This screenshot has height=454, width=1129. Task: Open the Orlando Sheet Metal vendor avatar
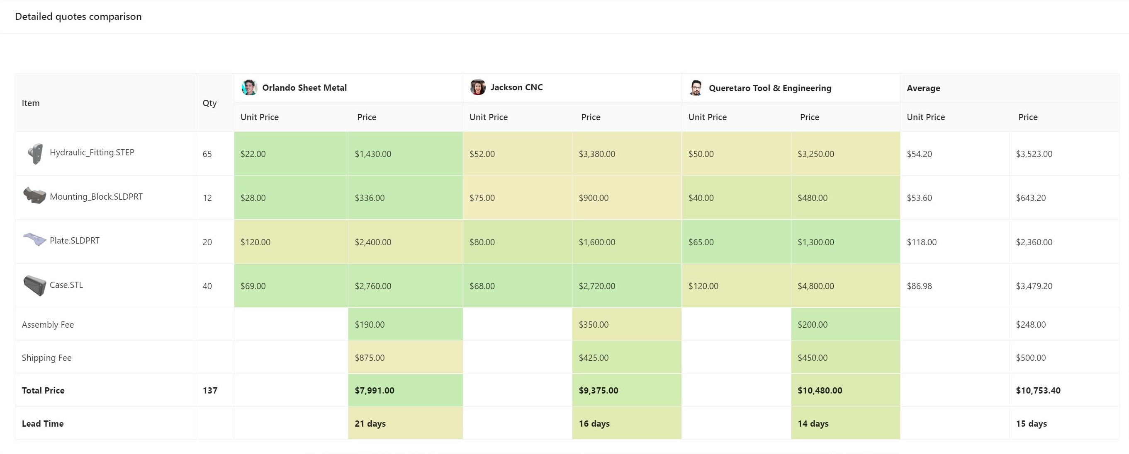click(x=249, y=87)
